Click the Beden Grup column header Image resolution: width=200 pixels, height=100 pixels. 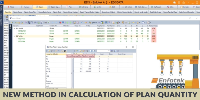tap(121, 54)
